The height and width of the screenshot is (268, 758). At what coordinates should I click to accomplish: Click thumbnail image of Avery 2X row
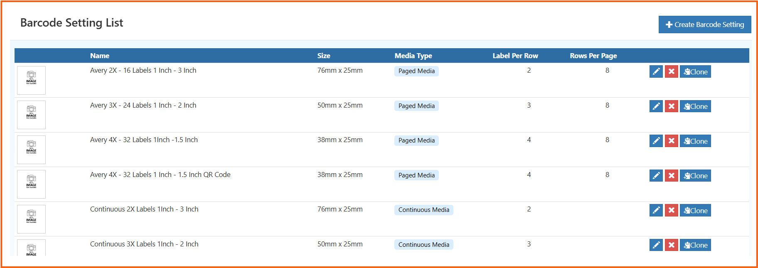(31, 80)
